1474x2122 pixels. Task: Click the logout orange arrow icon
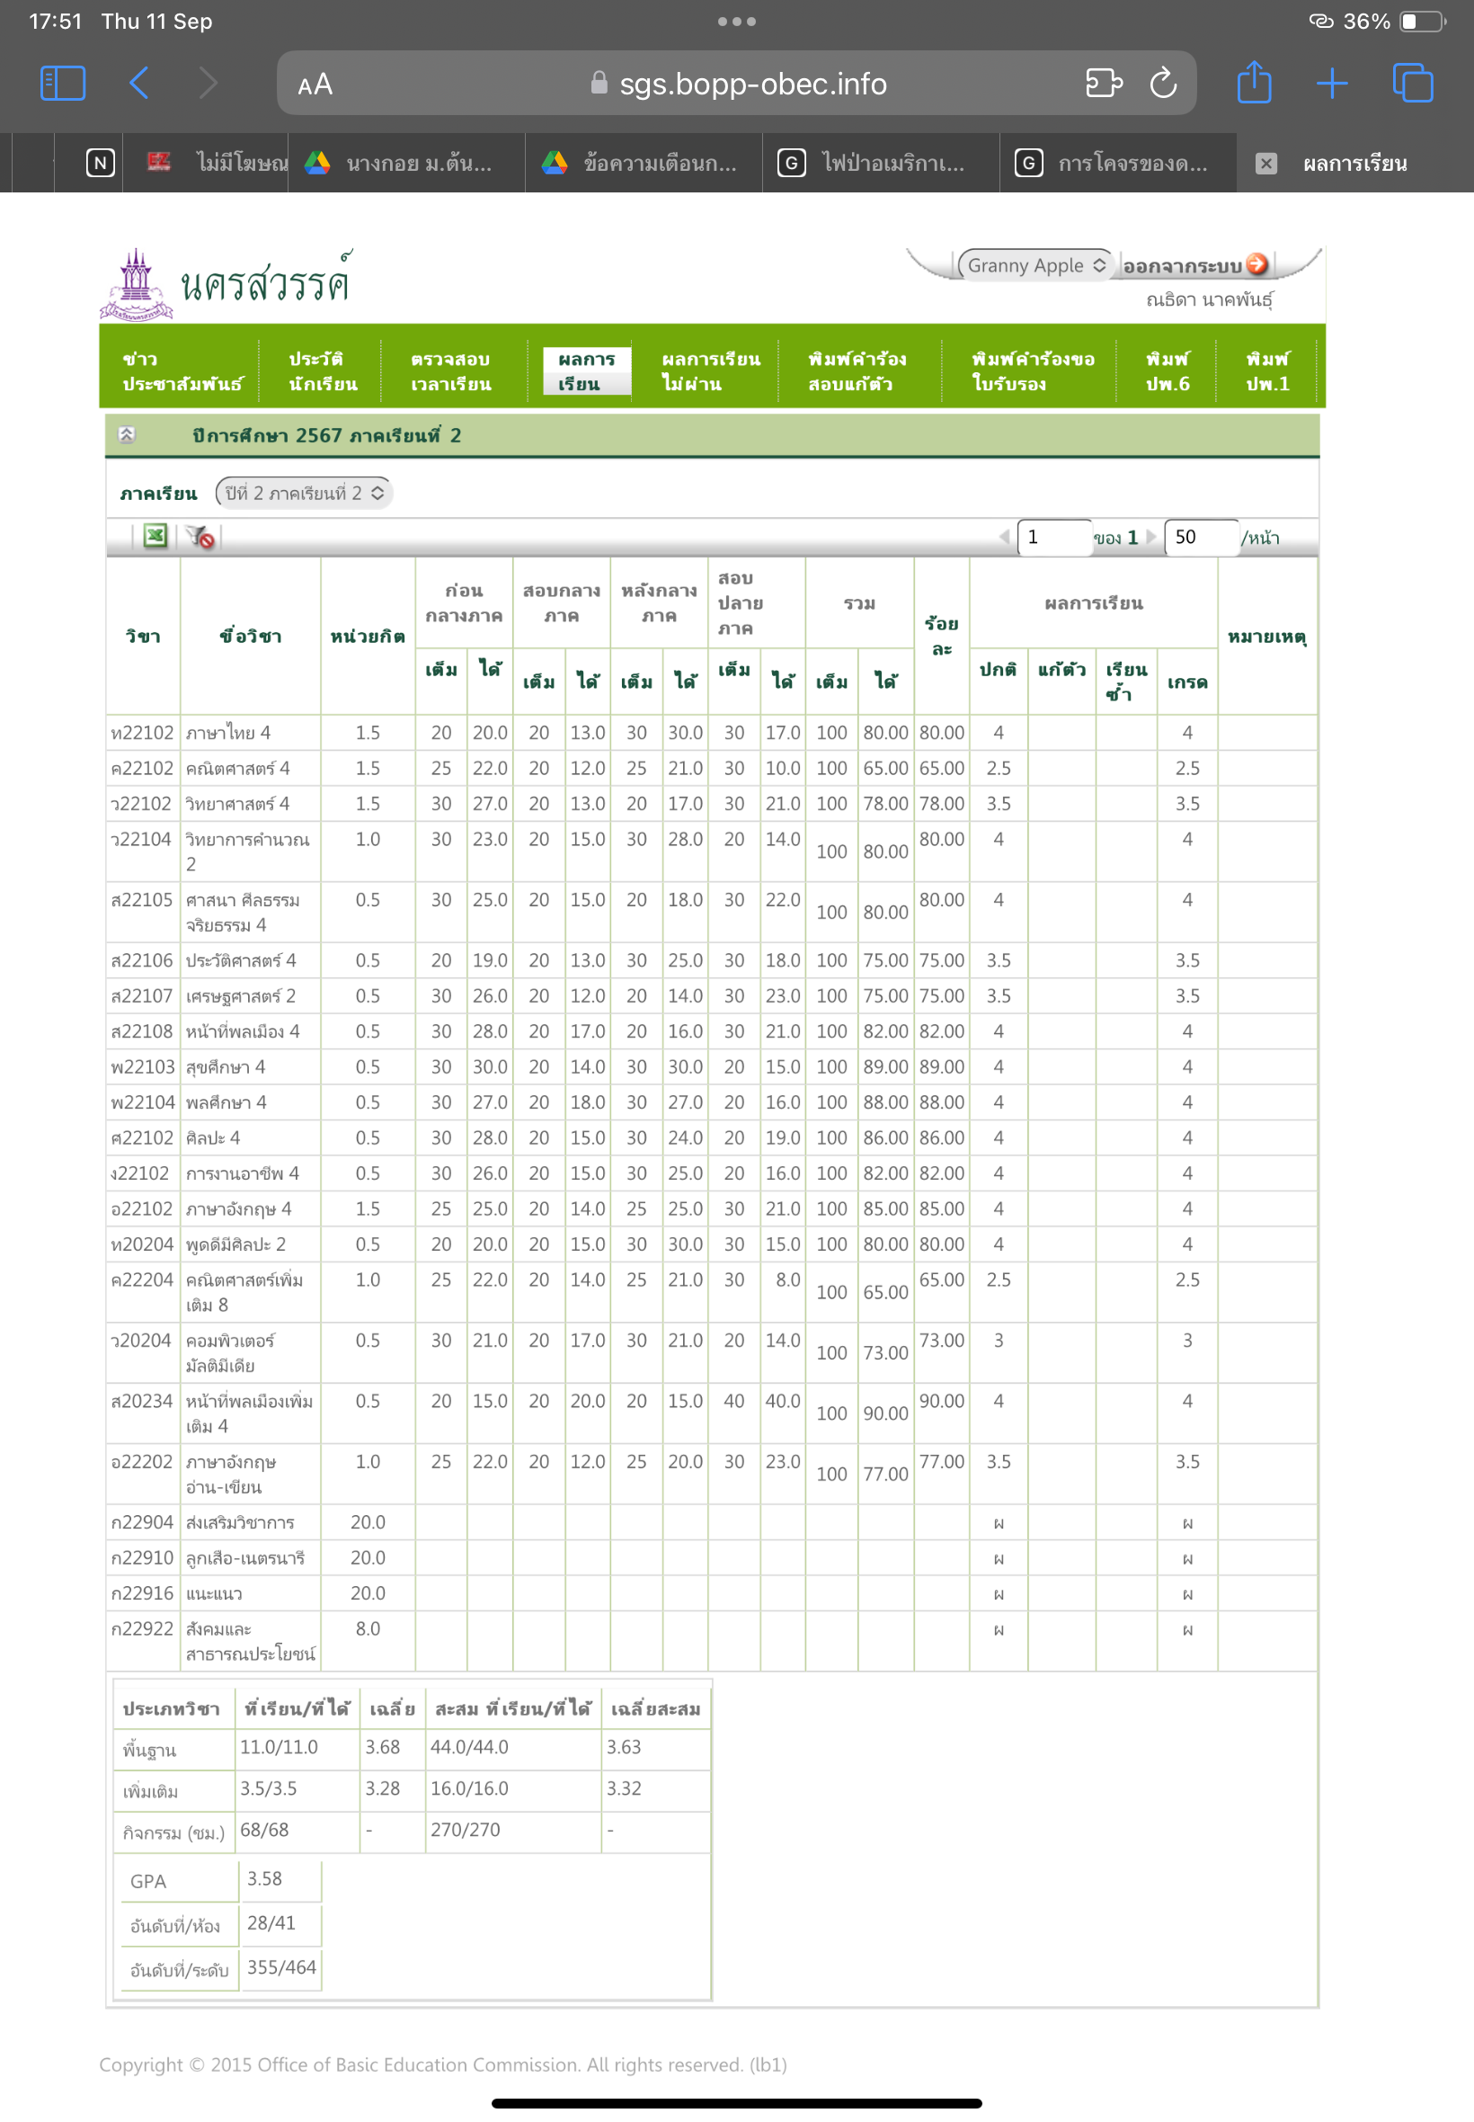1257,264
